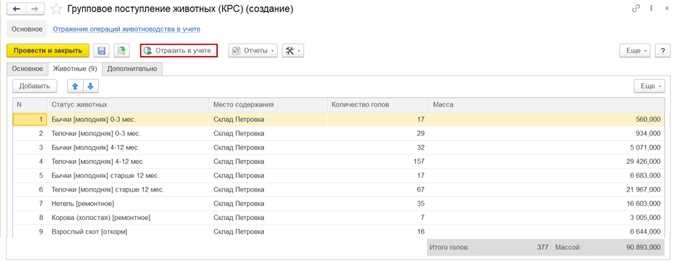
Task: Switch to the Животные (9) tab
Action: (75, 69)
